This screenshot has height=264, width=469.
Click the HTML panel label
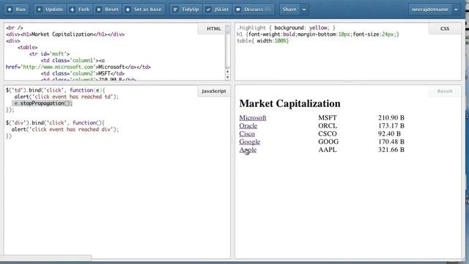[213, 29]
